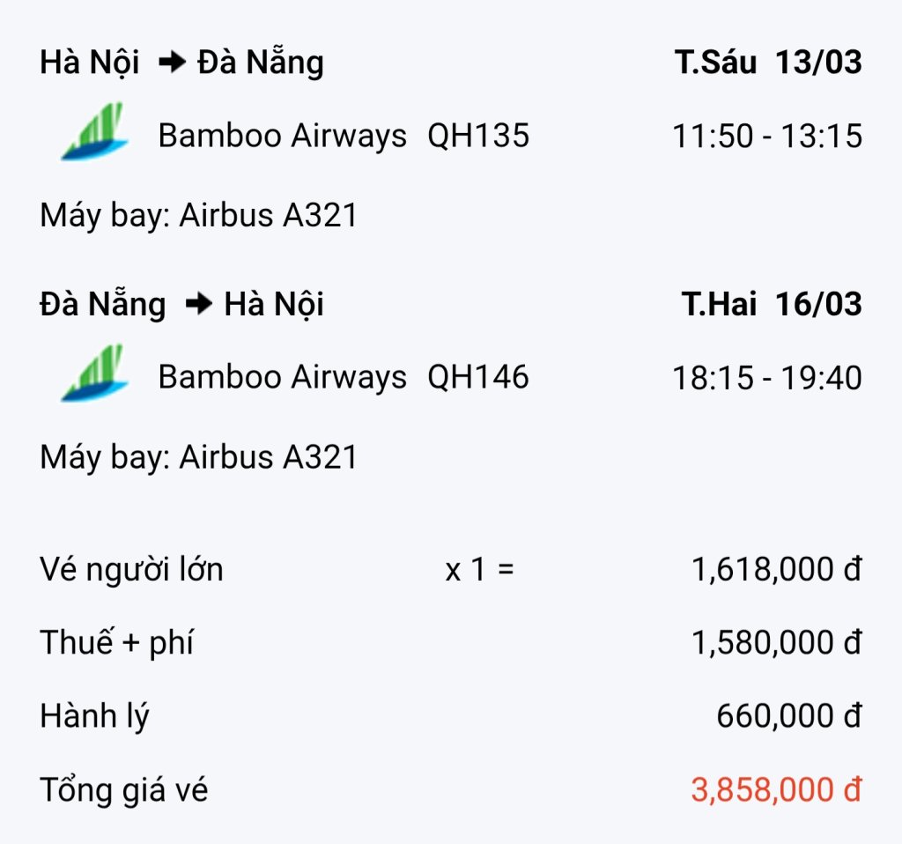Click the Bamboo Airways logo for flight QH135
The image size is (902, 844).
94,131
